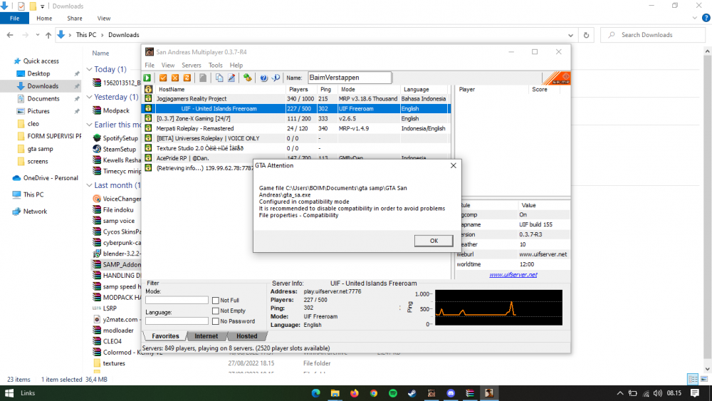712x401 pixels.
Task: Collapse the Earlier this month group
Action: point(90,125)
